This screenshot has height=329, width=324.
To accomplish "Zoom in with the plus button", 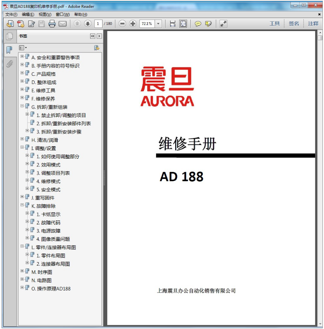I will pyautogui.click(x=133, y=24).
